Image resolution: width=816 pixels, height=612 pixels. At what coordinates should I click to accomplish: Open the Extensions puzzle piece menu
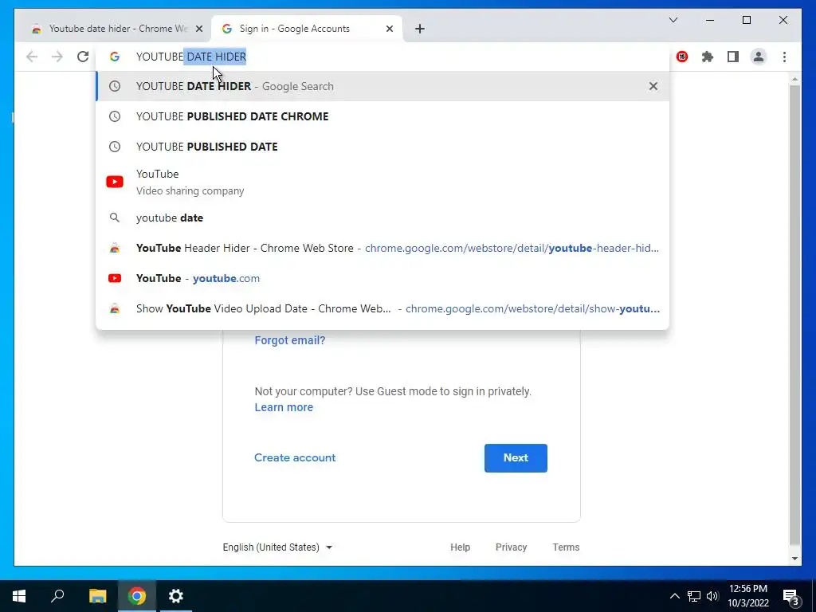click(708, 57)
